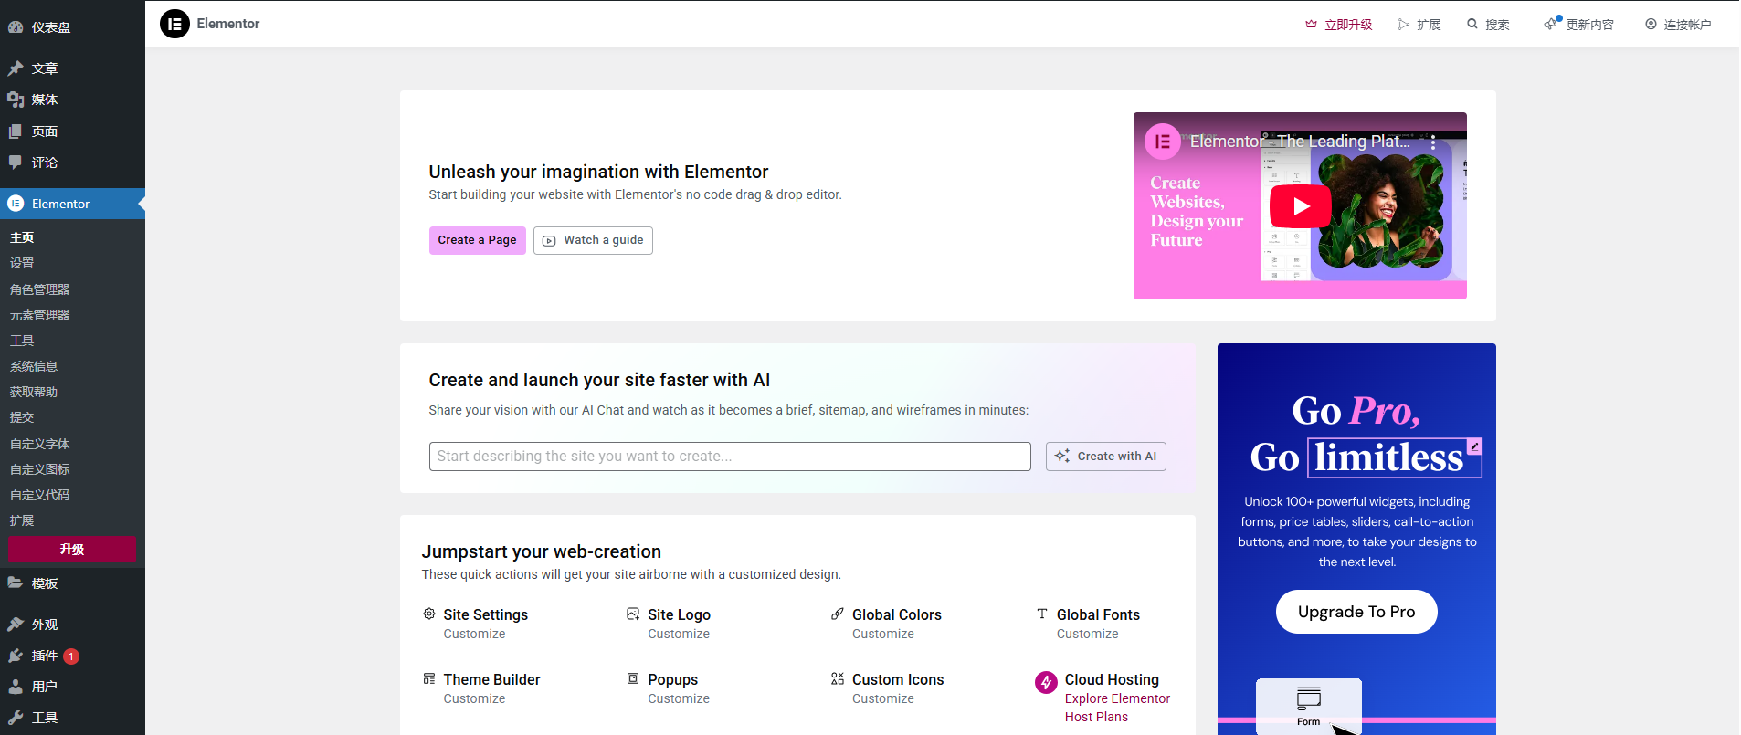Click the 扩展 play-arrow icon in top bar
The width and height of the screenshot is (1741, 735).
(x=1403, y=25)
